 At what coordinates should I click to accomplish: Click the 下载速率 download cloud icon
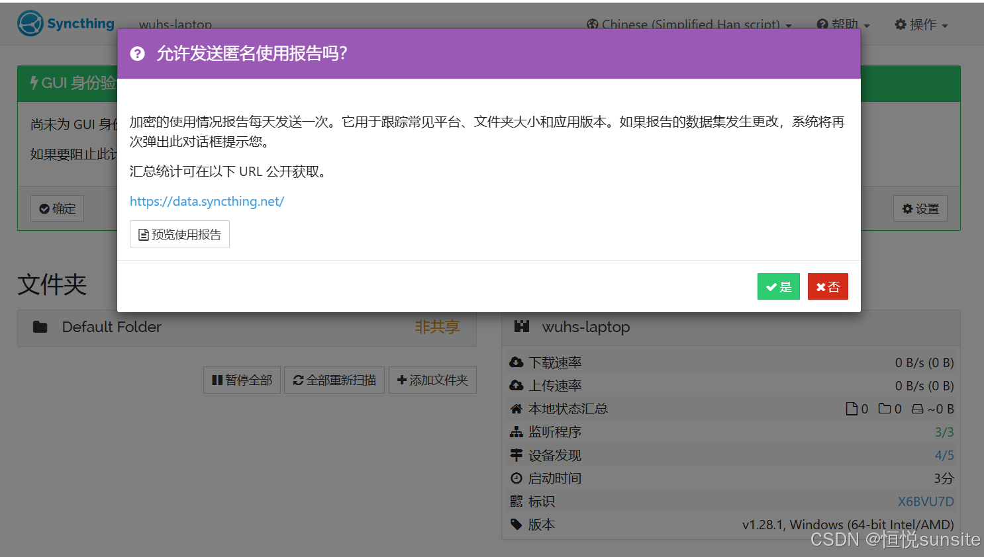(x=517, y=363)
